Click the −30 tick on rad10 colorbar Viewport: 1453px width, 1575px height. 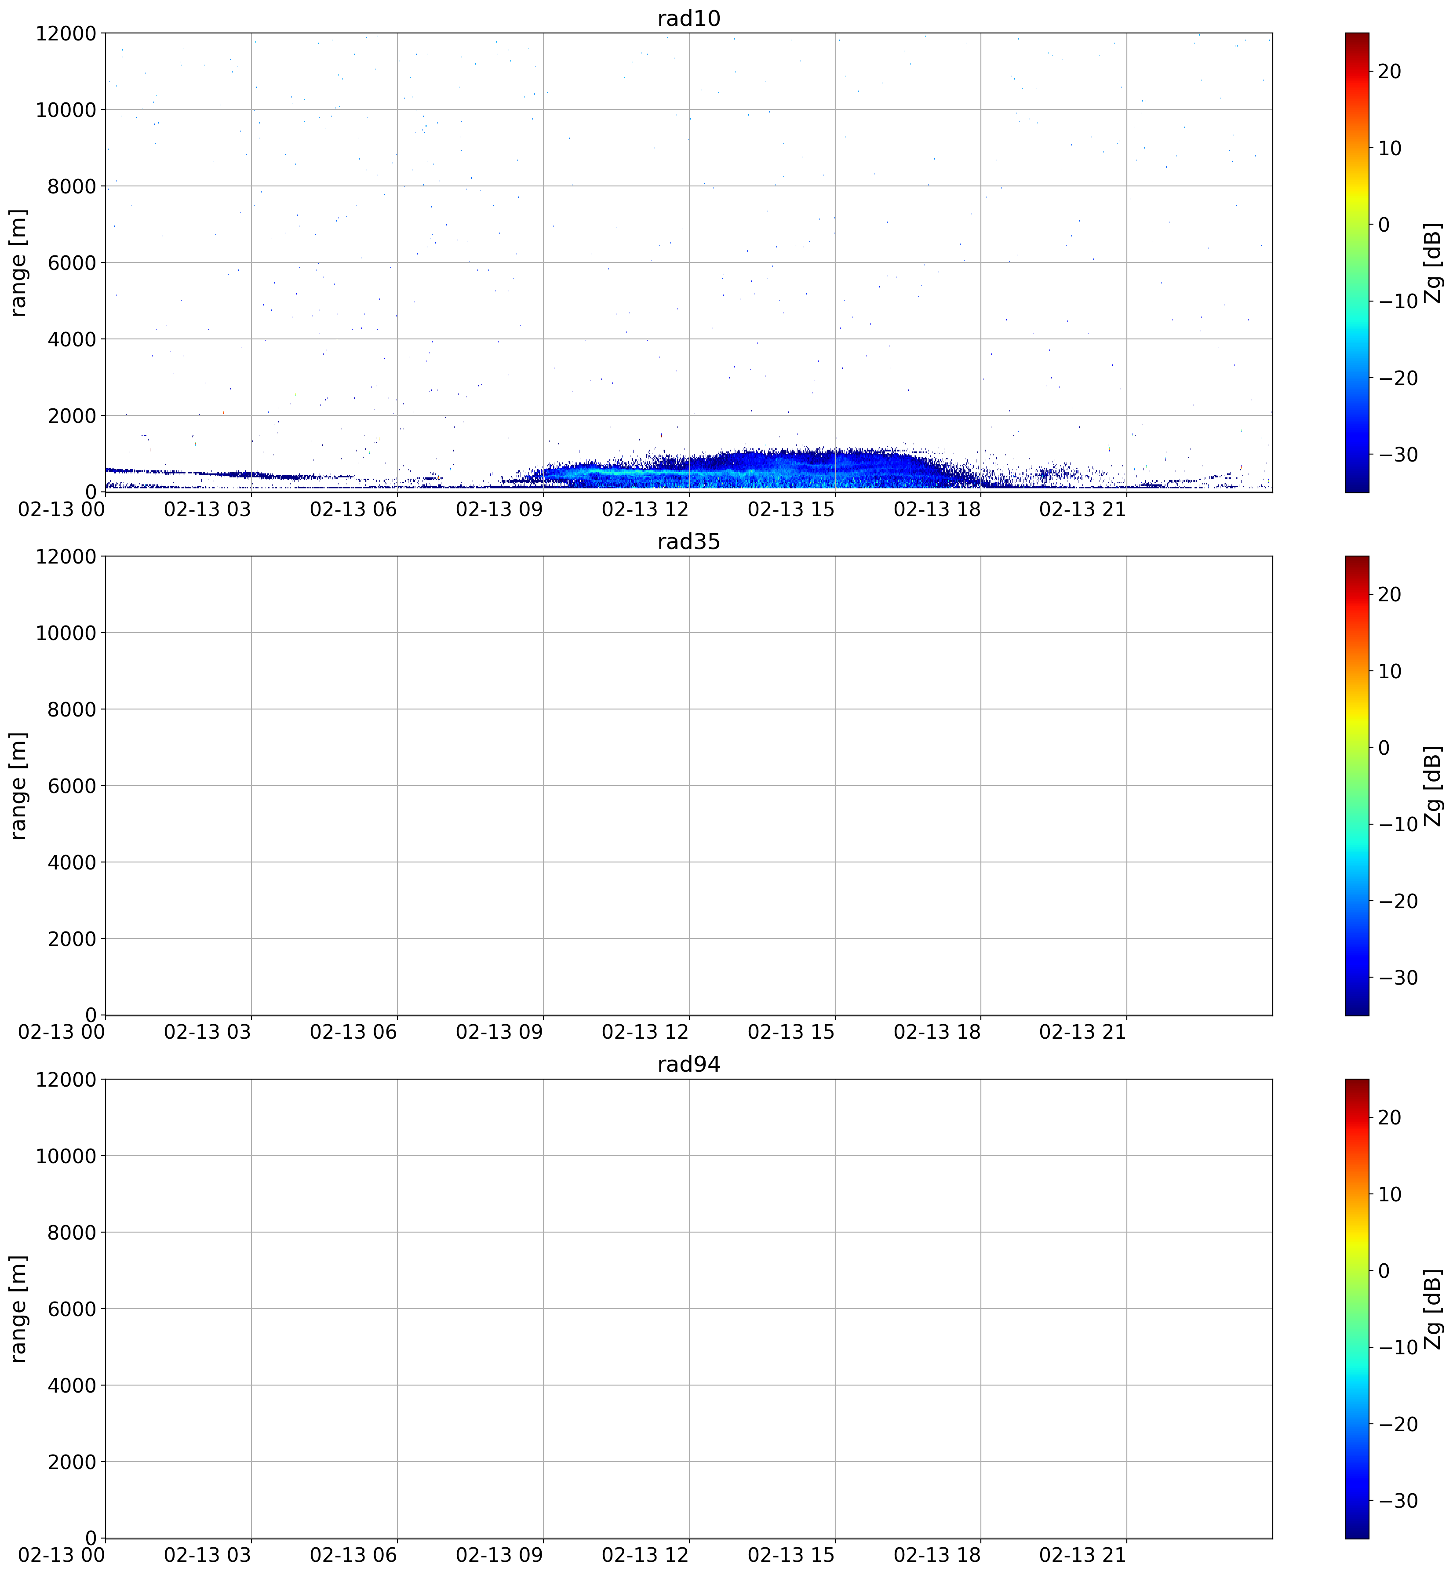click(1398, 455)
